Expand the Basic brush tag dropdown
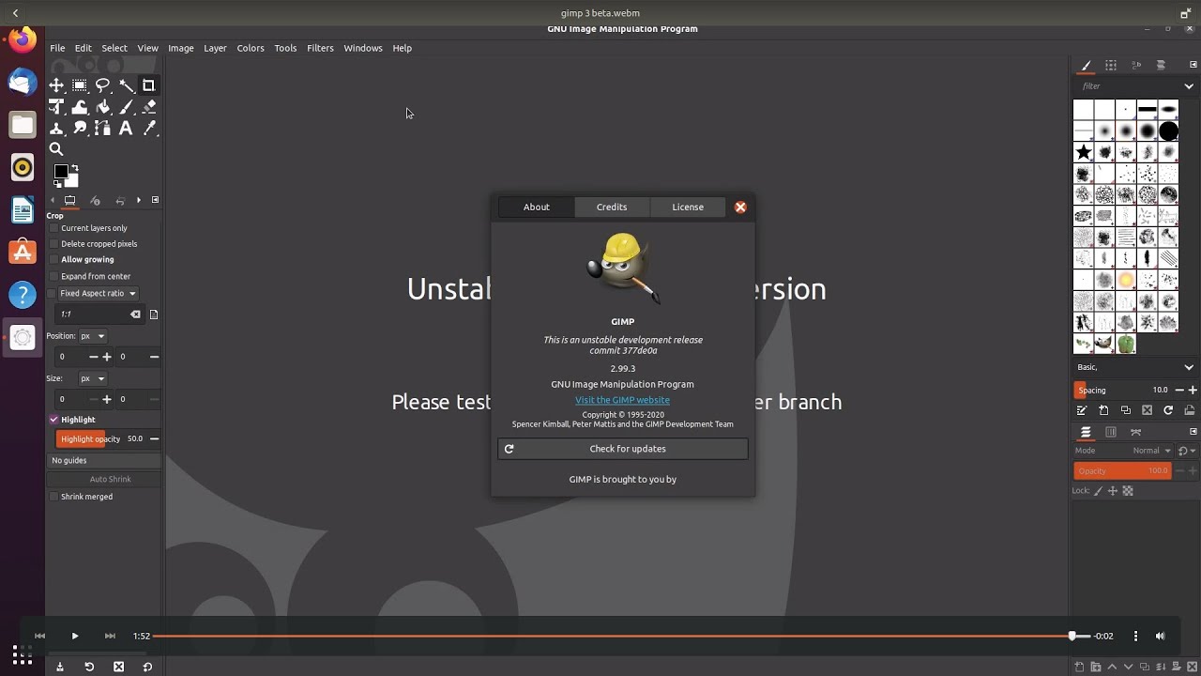The image size is (1201, 676). [x=1189, y=367]
